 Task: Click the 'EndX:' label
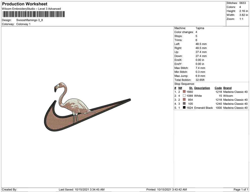tap(178, 60)
